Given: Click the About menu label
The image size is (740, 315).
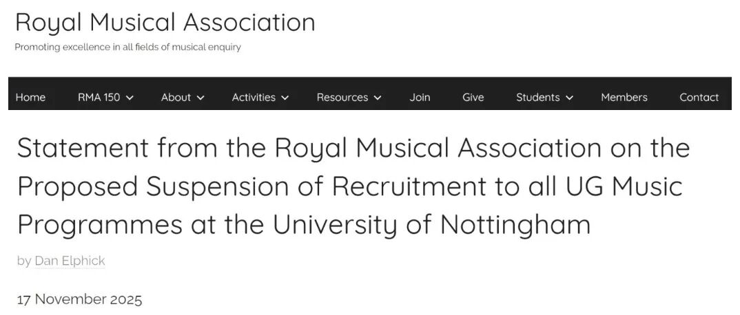Looking at the screenshot, I should coord(176,98).
